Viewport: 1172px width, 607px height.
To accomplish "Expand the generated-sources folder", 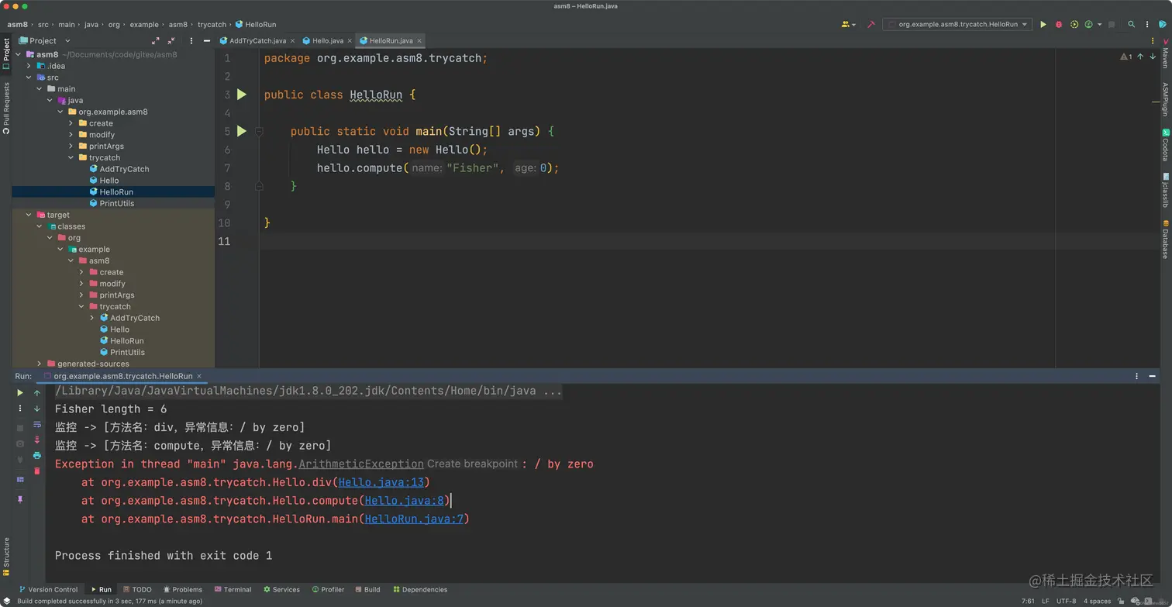I will pos(40,364).
